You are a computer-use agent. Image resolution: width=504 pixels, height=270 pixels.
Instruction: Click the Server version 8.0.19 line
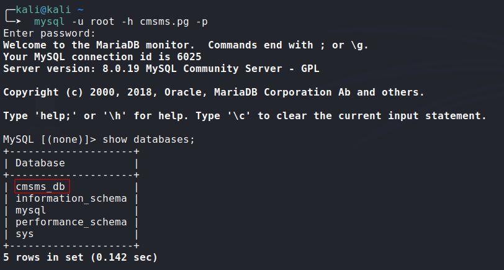pos(161,68)
